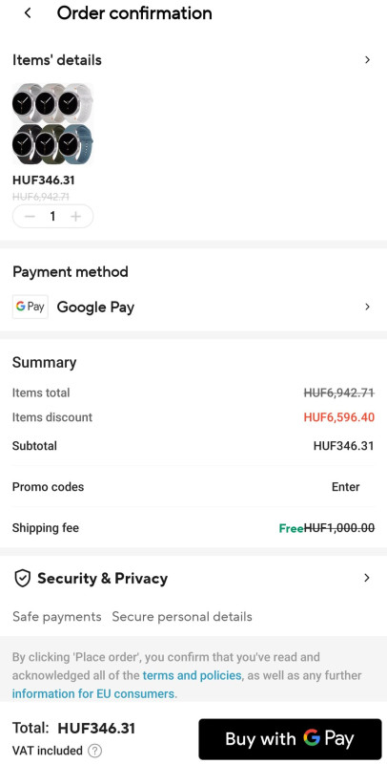Image resolution: width=387 pixels, height=764 pixels.
Task: Tap the Promo codes row label
Action: (x=48, y=487)
